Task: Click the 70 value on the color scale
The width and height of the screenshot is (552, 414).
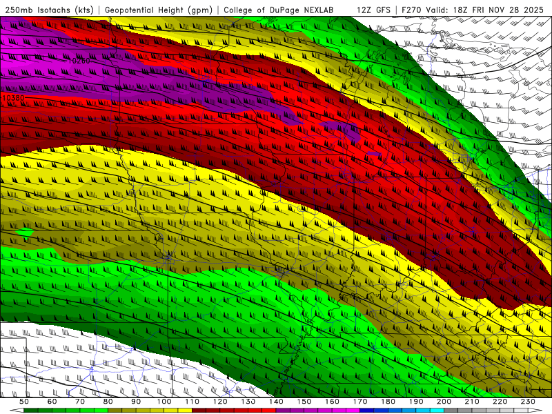Action: click(80, 402)
